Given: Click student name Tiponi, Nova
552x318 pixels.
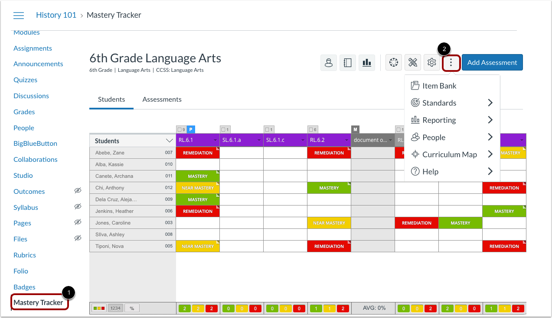Looking at the screenshot, I should coord(110,246).
